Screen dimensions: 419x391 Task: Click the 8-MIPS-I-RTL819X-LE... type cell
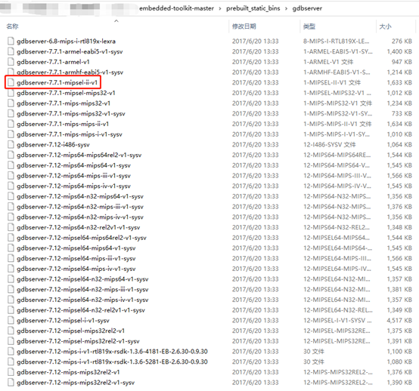[x=336, y=41]
